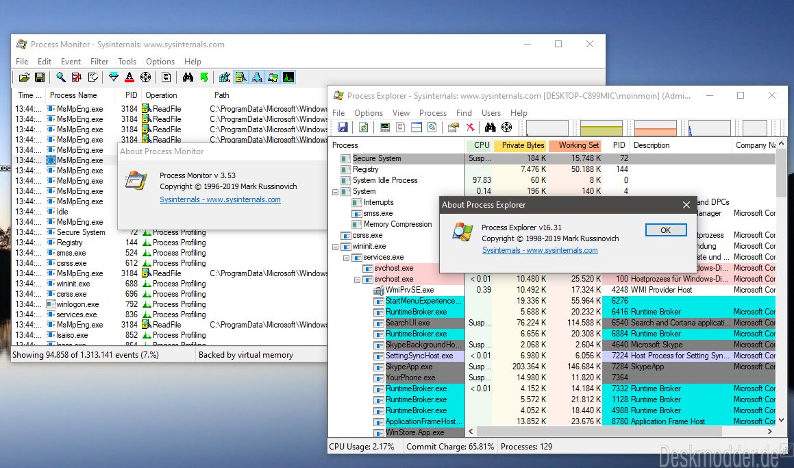This screenshot has height=468, width=794.
Task: Sort by the Working Set column header
Action: [575, 145]
